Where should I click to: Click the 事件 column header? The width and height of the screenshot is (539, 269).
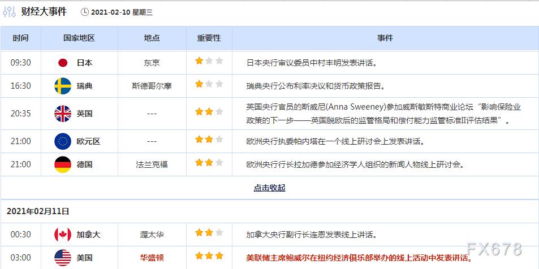(x=385, y=38)
